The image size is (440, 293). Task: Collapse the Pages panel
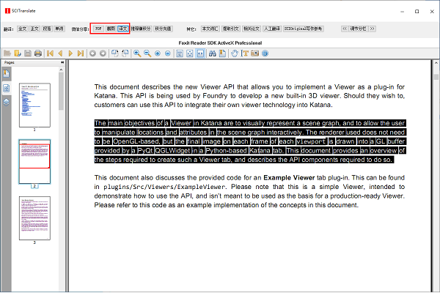coord(61,63)
